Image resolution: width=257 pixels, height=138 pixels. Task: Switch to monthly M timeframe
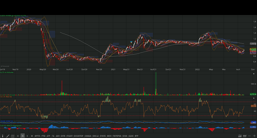pyautogui.click(x=32, y=136)
